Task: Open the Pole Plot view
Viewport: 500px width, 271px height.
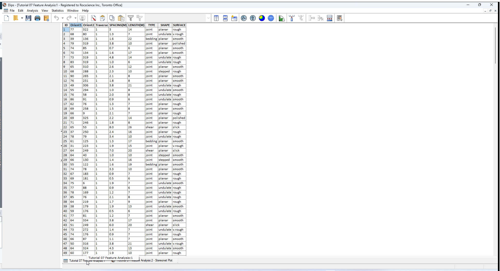Action: click(x=244, y=18)
